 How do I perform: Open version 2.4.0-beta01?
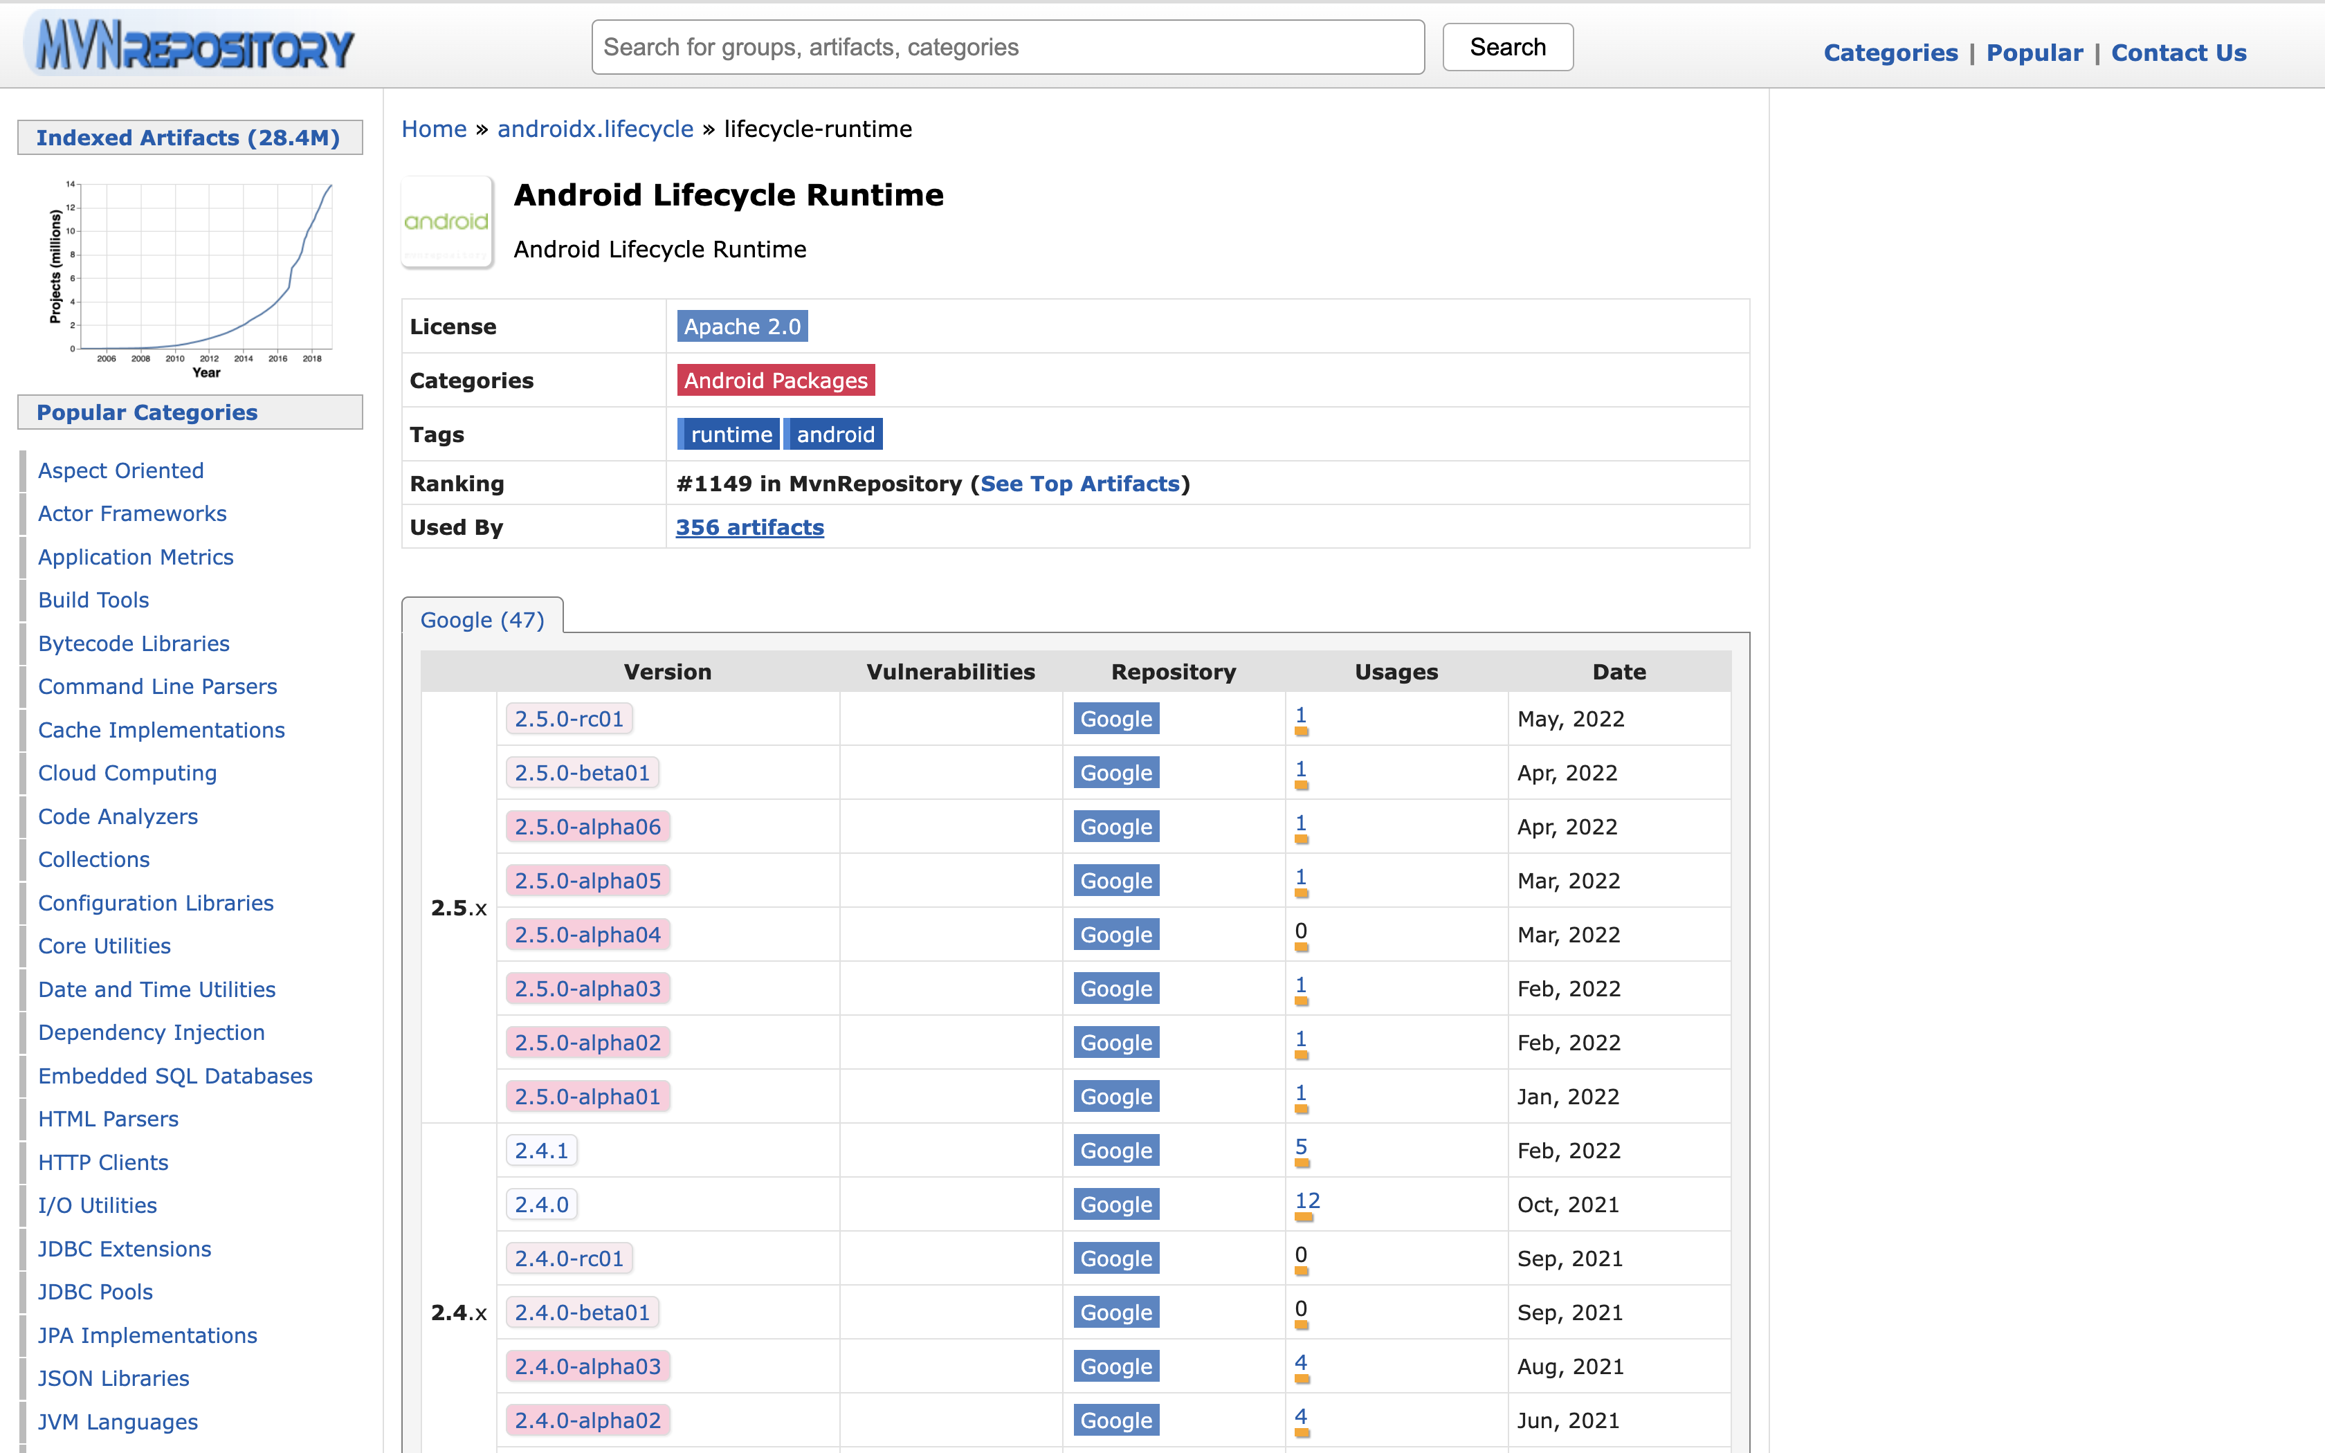pos(582,1312)
